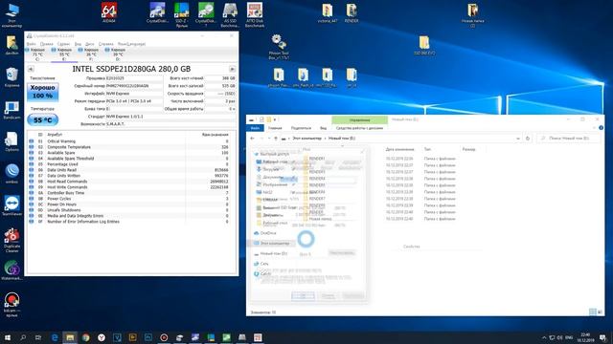The image size is (613, 344).
Task: Click the Explorer search field
Action: point(569,139)
